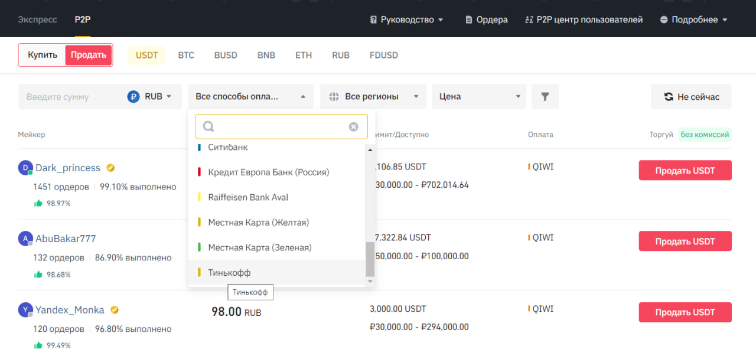Open the Цена dropdown
This screenshot has height=356, width=756.
pyautogui.click(x=478, y=96)
